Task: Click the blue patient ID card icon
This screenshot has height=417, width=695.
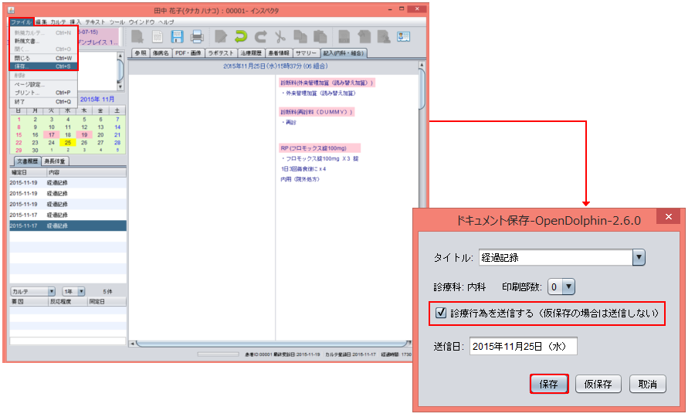Action: (x=403, y=37)
